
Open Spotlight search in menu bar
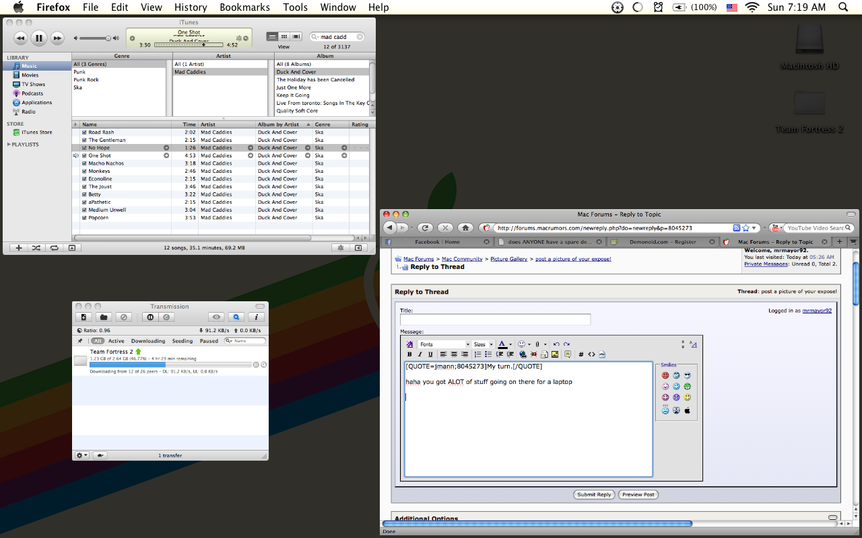pyautogui.click(x=843, y=7)
